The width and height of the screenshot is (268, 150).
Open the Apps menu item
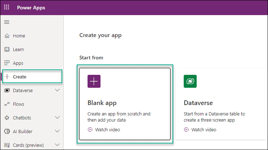point(18,63)
